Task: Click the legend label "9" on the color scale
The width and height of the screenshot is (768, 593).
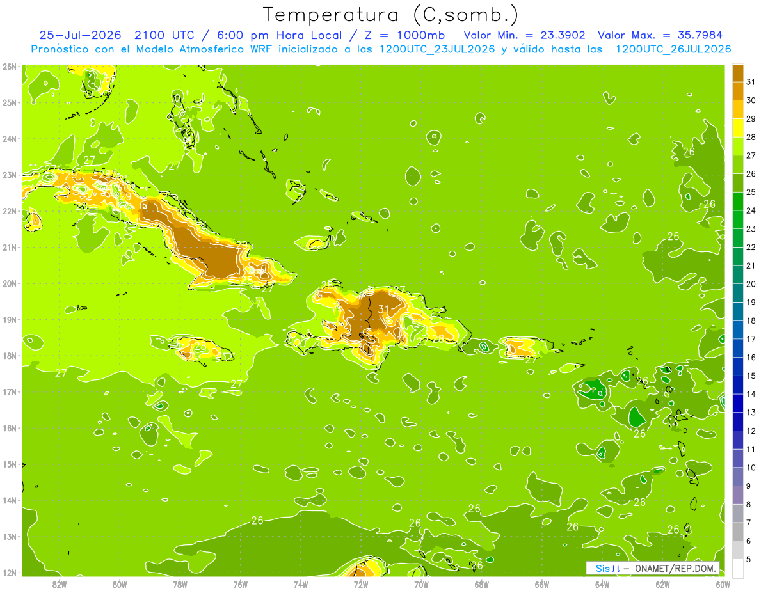Action: tap(749, 486)
